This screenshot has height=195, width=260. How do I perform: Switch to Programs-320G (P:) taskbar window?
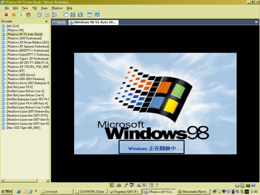point(125,192)
